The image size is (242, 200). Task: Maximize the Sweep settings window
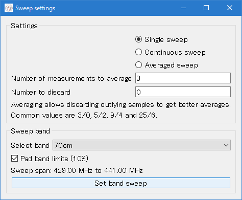[x=206, y=8]
